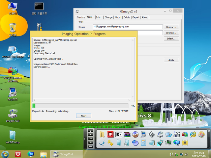Image resolution: width=211 pixels, height=158 pixels.
Task: Launch the camera screen-capture icon in the dock
Action: tap(177, 135)
